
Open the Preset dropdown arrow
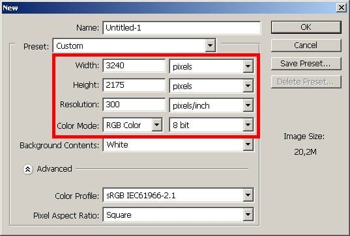point(210,46)
